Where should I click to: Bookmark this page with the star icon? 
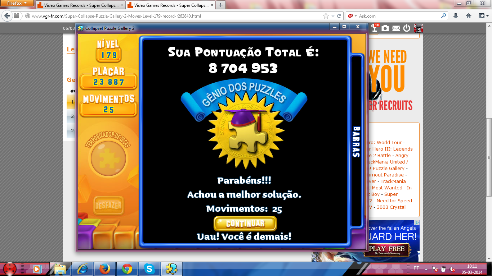pos(326,16)
